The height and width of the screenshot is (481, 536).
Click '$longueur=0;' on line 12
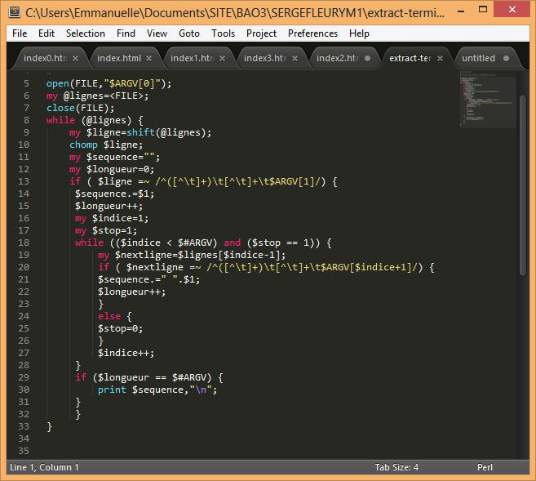tap(120, 169)
